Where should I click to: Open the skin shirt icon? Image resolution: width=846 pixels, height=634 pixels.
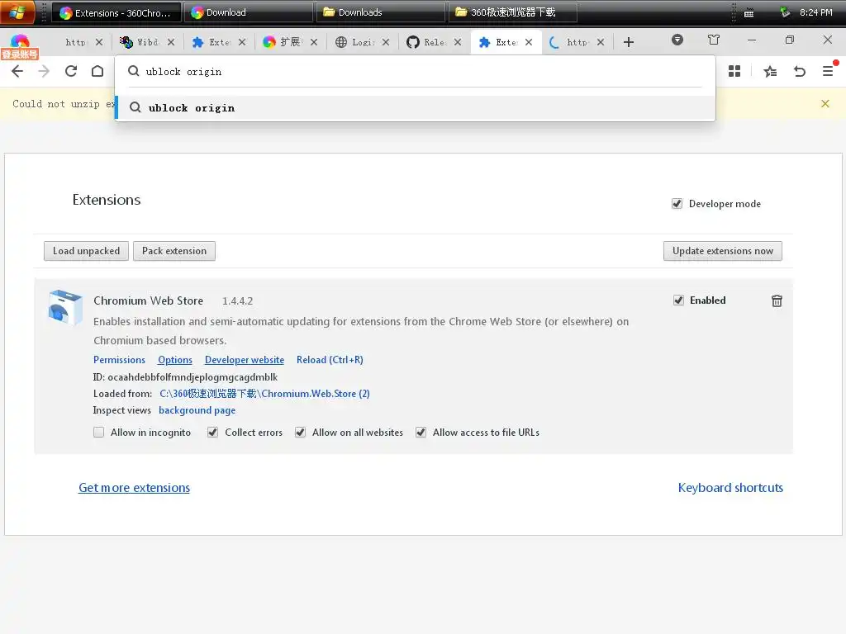coord(714,40)
